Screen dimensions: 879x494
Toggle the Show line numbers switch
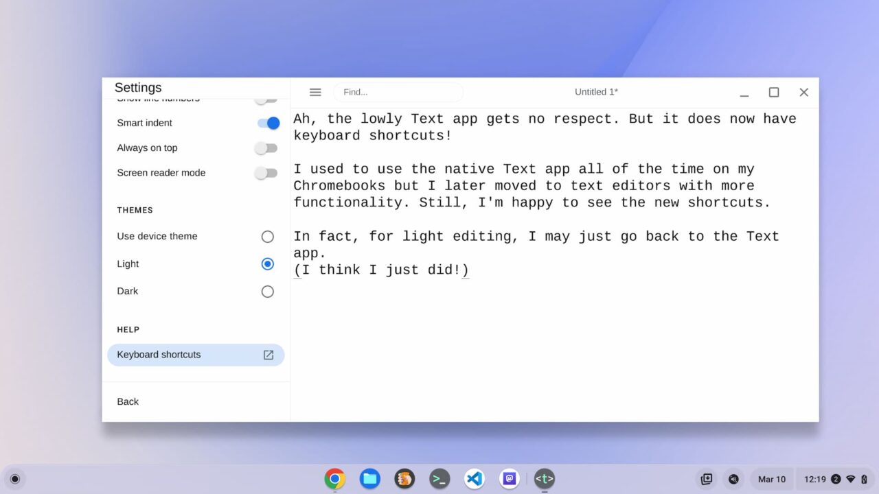click(266, 100)
